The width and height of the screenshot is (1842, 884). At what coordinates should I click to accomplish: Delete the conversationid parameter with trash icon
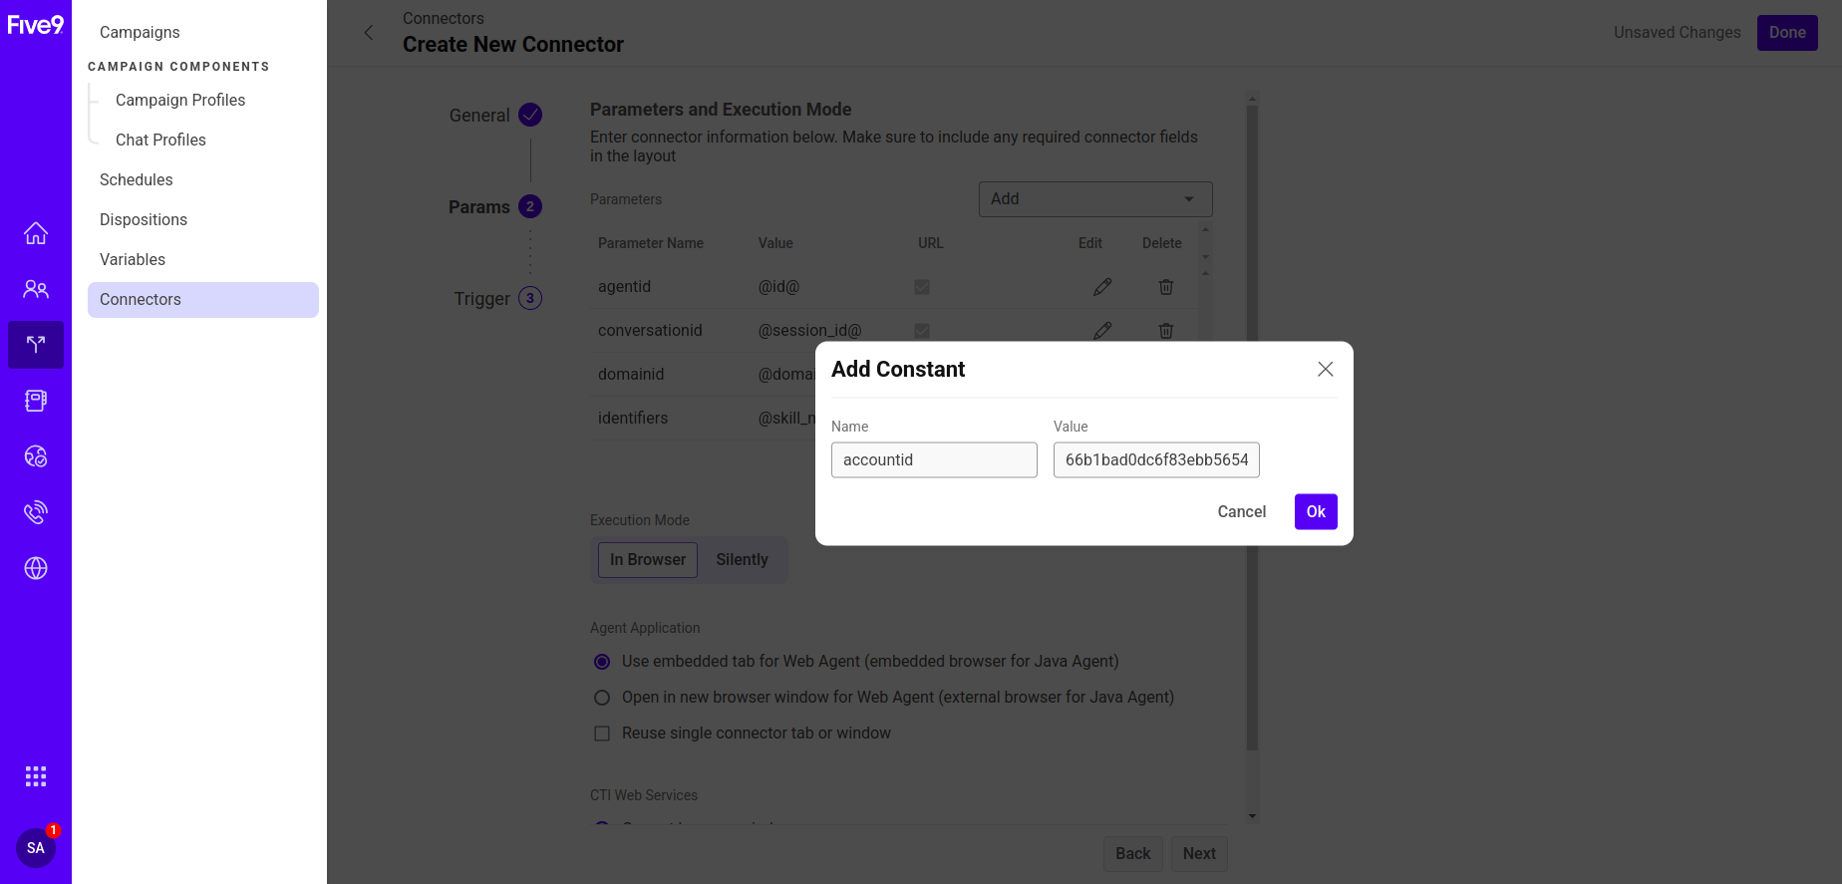(x=1165, y=330)
